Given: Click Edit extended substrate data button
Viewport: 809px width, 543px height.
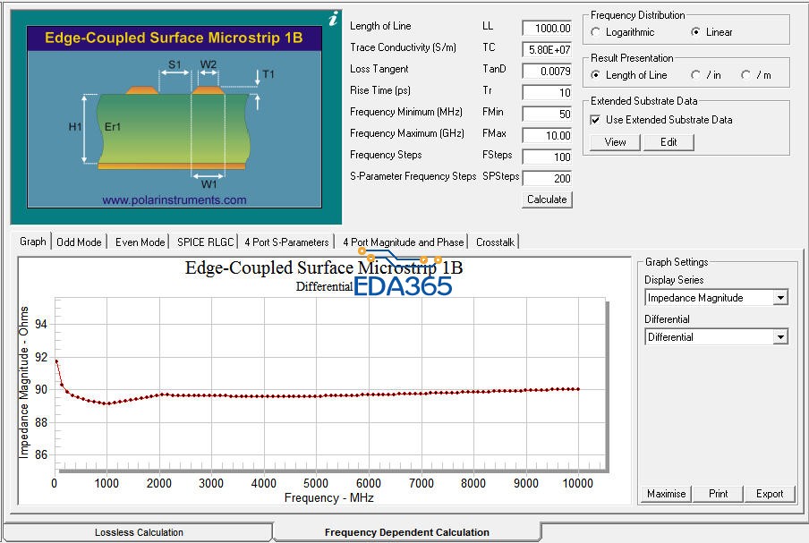Looking at the screenshot, I should [x=668, y=142].
